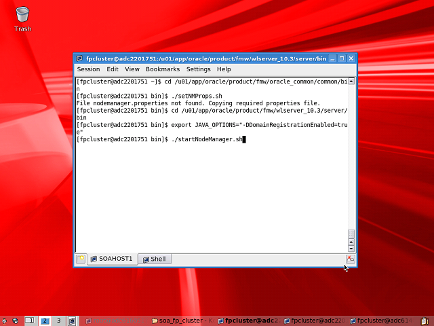The width and height of the screenshot is (434, 326).
Task: Minimize the Konsole terminal window
Action: [333, 58]
